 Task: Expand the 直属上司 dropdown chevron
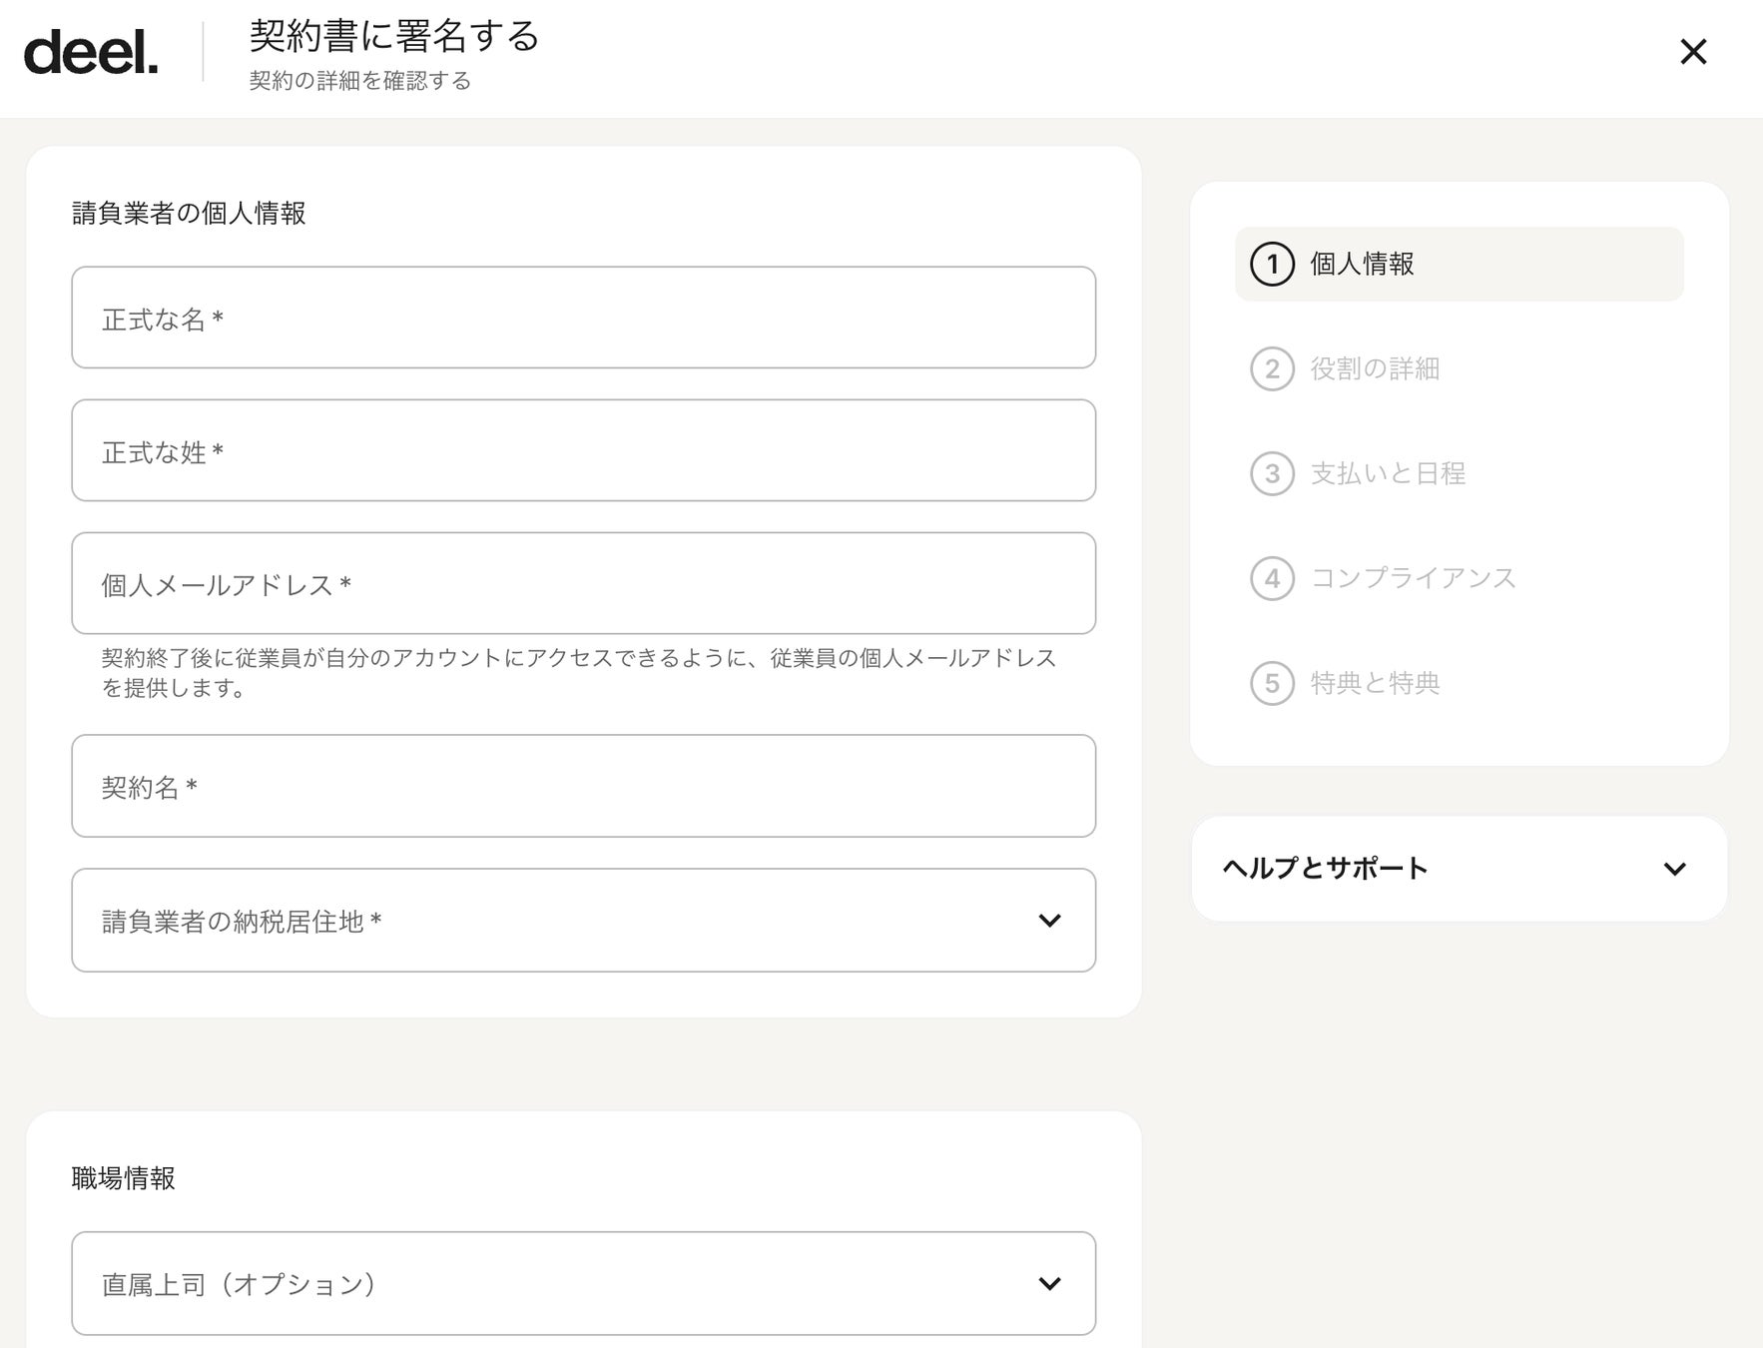tap(1049, 1284)
